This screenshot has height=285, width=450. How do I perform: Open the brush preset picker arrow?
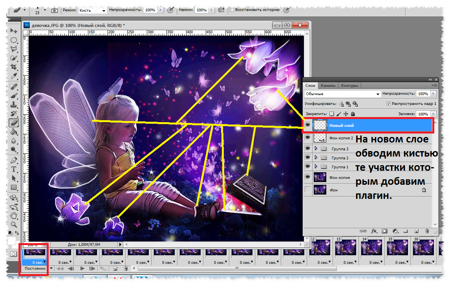[45, 10]
